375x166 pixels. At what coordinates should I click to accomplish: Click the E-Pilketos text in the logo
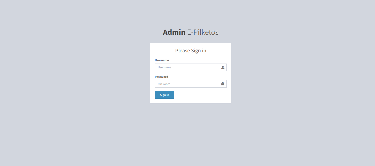pyautogui.click(x=203, y=32)
